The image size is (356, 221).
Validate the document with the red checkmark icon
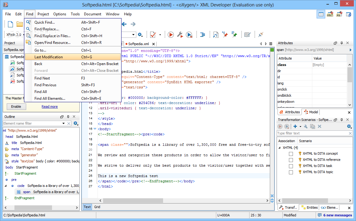153,35
